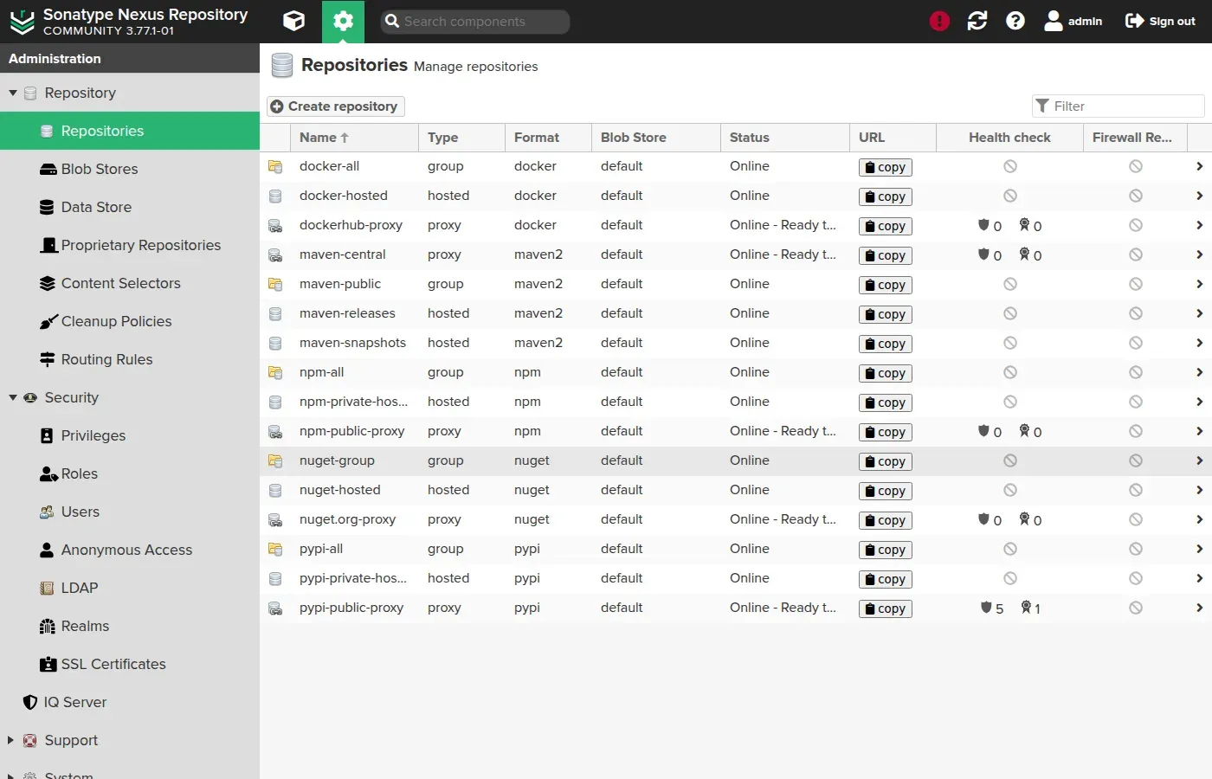Click health check ribbon icon for dockerhub-proxy
The image size is (1212, 779).
[x=1024, y=225]
